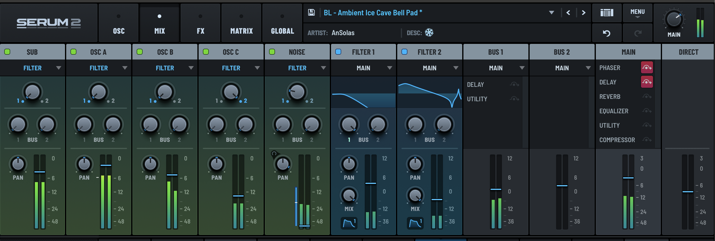
Task: Open the preset browser list icon
Action: click(607, 13)
